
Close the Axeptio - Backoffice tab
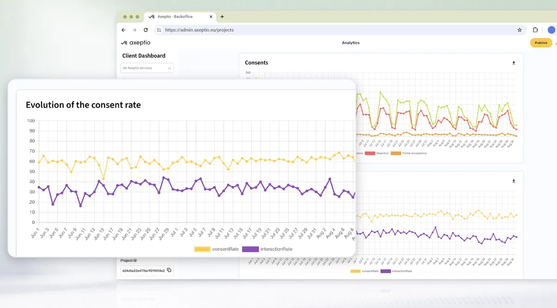[x=211, y=17]
